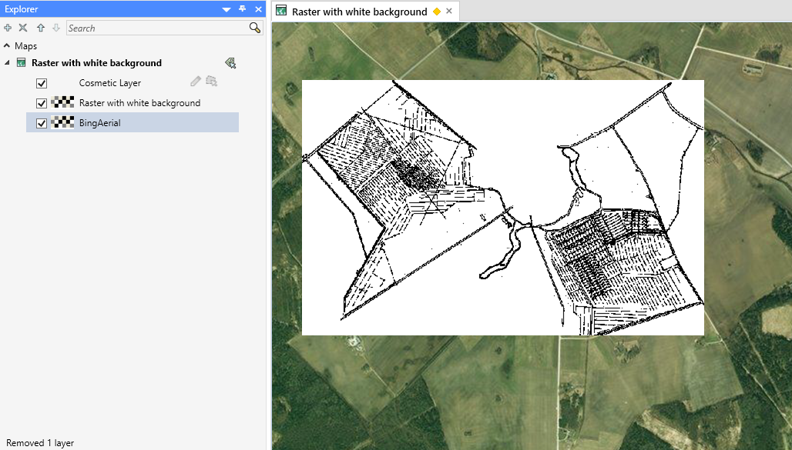The width and height of the screenshot is (792, 450).
Task: Toggle Raster with white background layer checkbox
Action: (x=42, y=103)
